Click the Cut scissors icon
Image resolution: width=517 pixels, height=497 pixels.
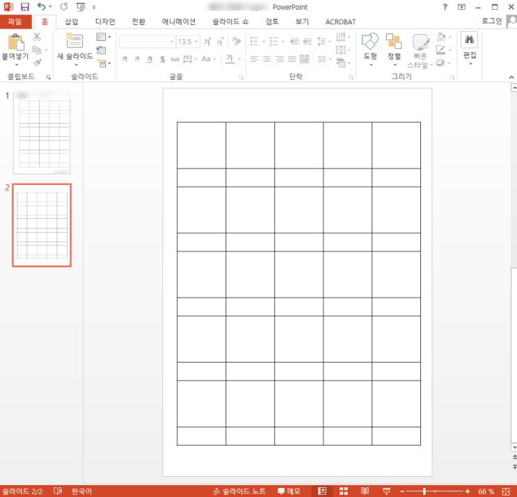[x=37, y=37]
